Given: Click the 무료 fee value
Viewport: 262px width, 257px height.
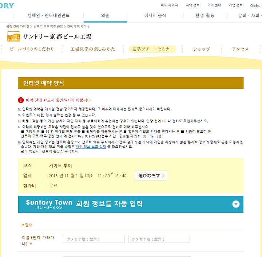Looking at the screenshot, I should (x=53, y=186).
